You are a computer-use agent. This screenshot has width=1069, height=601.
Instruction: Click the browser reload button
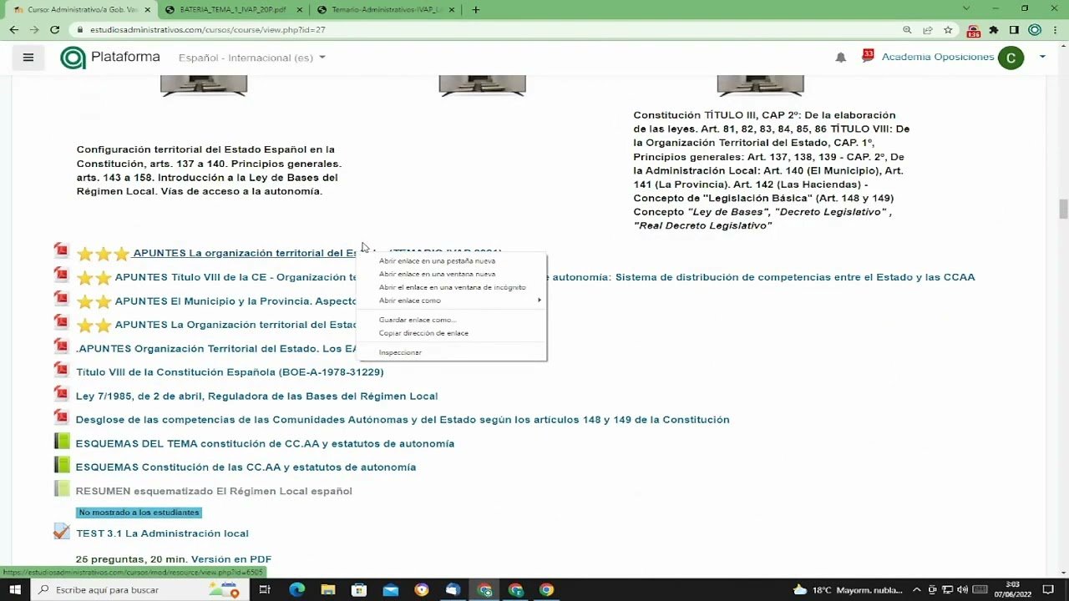coord(55,29)
